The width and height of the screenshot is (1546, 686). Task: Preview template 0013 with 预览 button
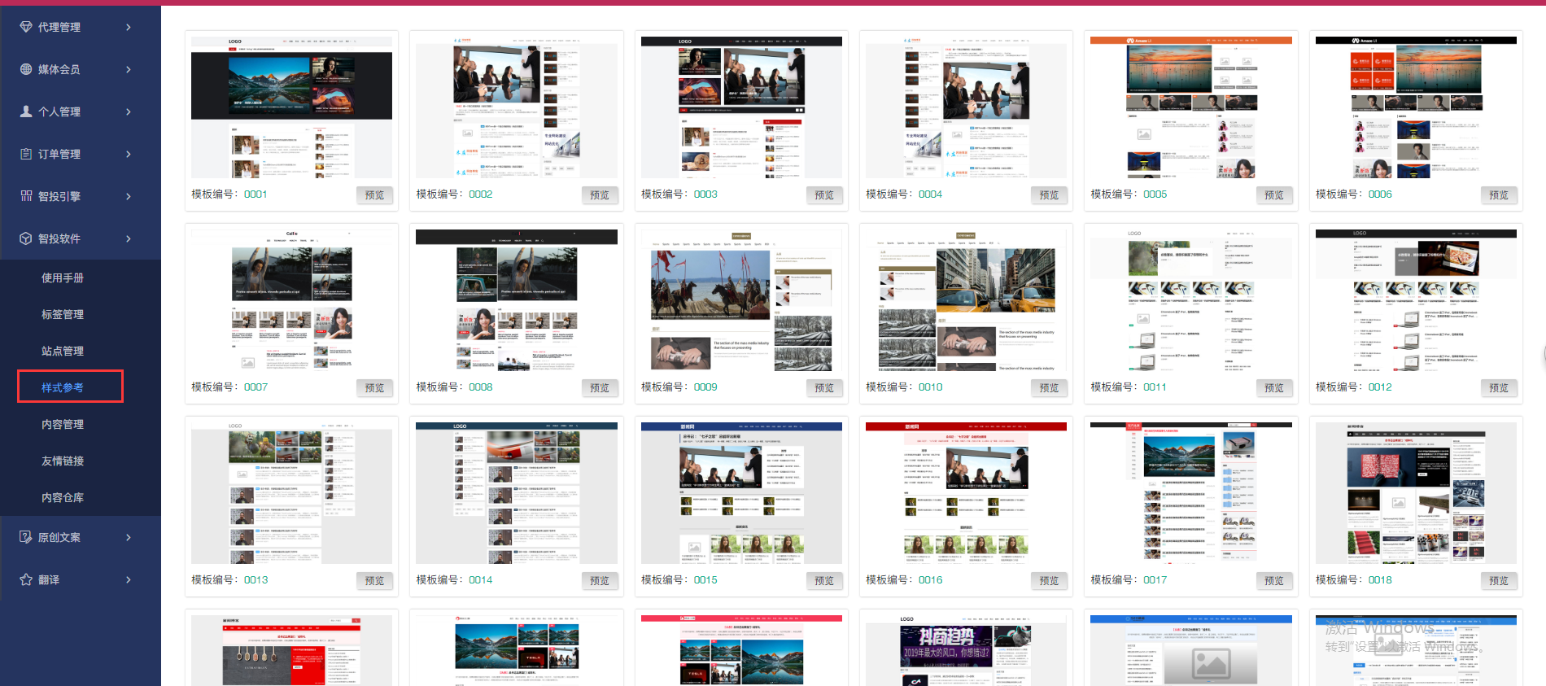tap(374, 580)
